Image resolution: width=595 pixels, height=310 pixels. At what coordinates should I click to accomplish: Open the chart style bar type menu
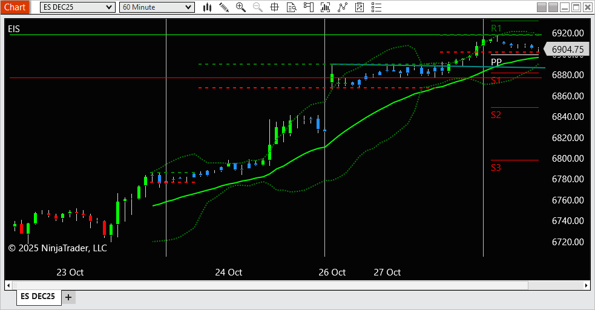(x=207, y=7)
